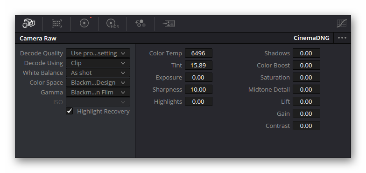Open the Color Wheels palette icon
366x173 pixels.
(84, 23)
